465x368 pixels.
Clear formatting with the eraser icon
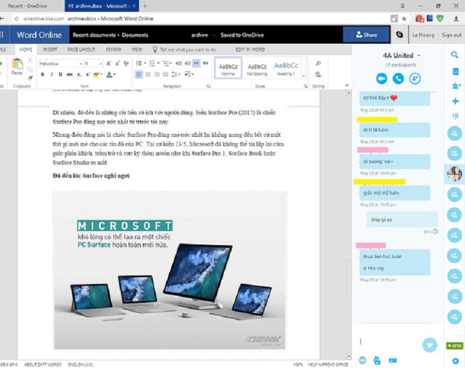(x=126, y=63)
